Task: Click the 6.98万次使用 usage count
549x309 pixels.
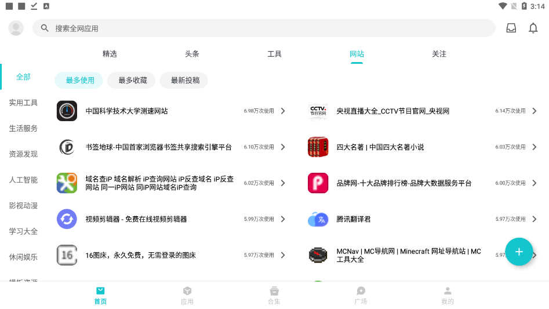Action: tap(259, 111)
